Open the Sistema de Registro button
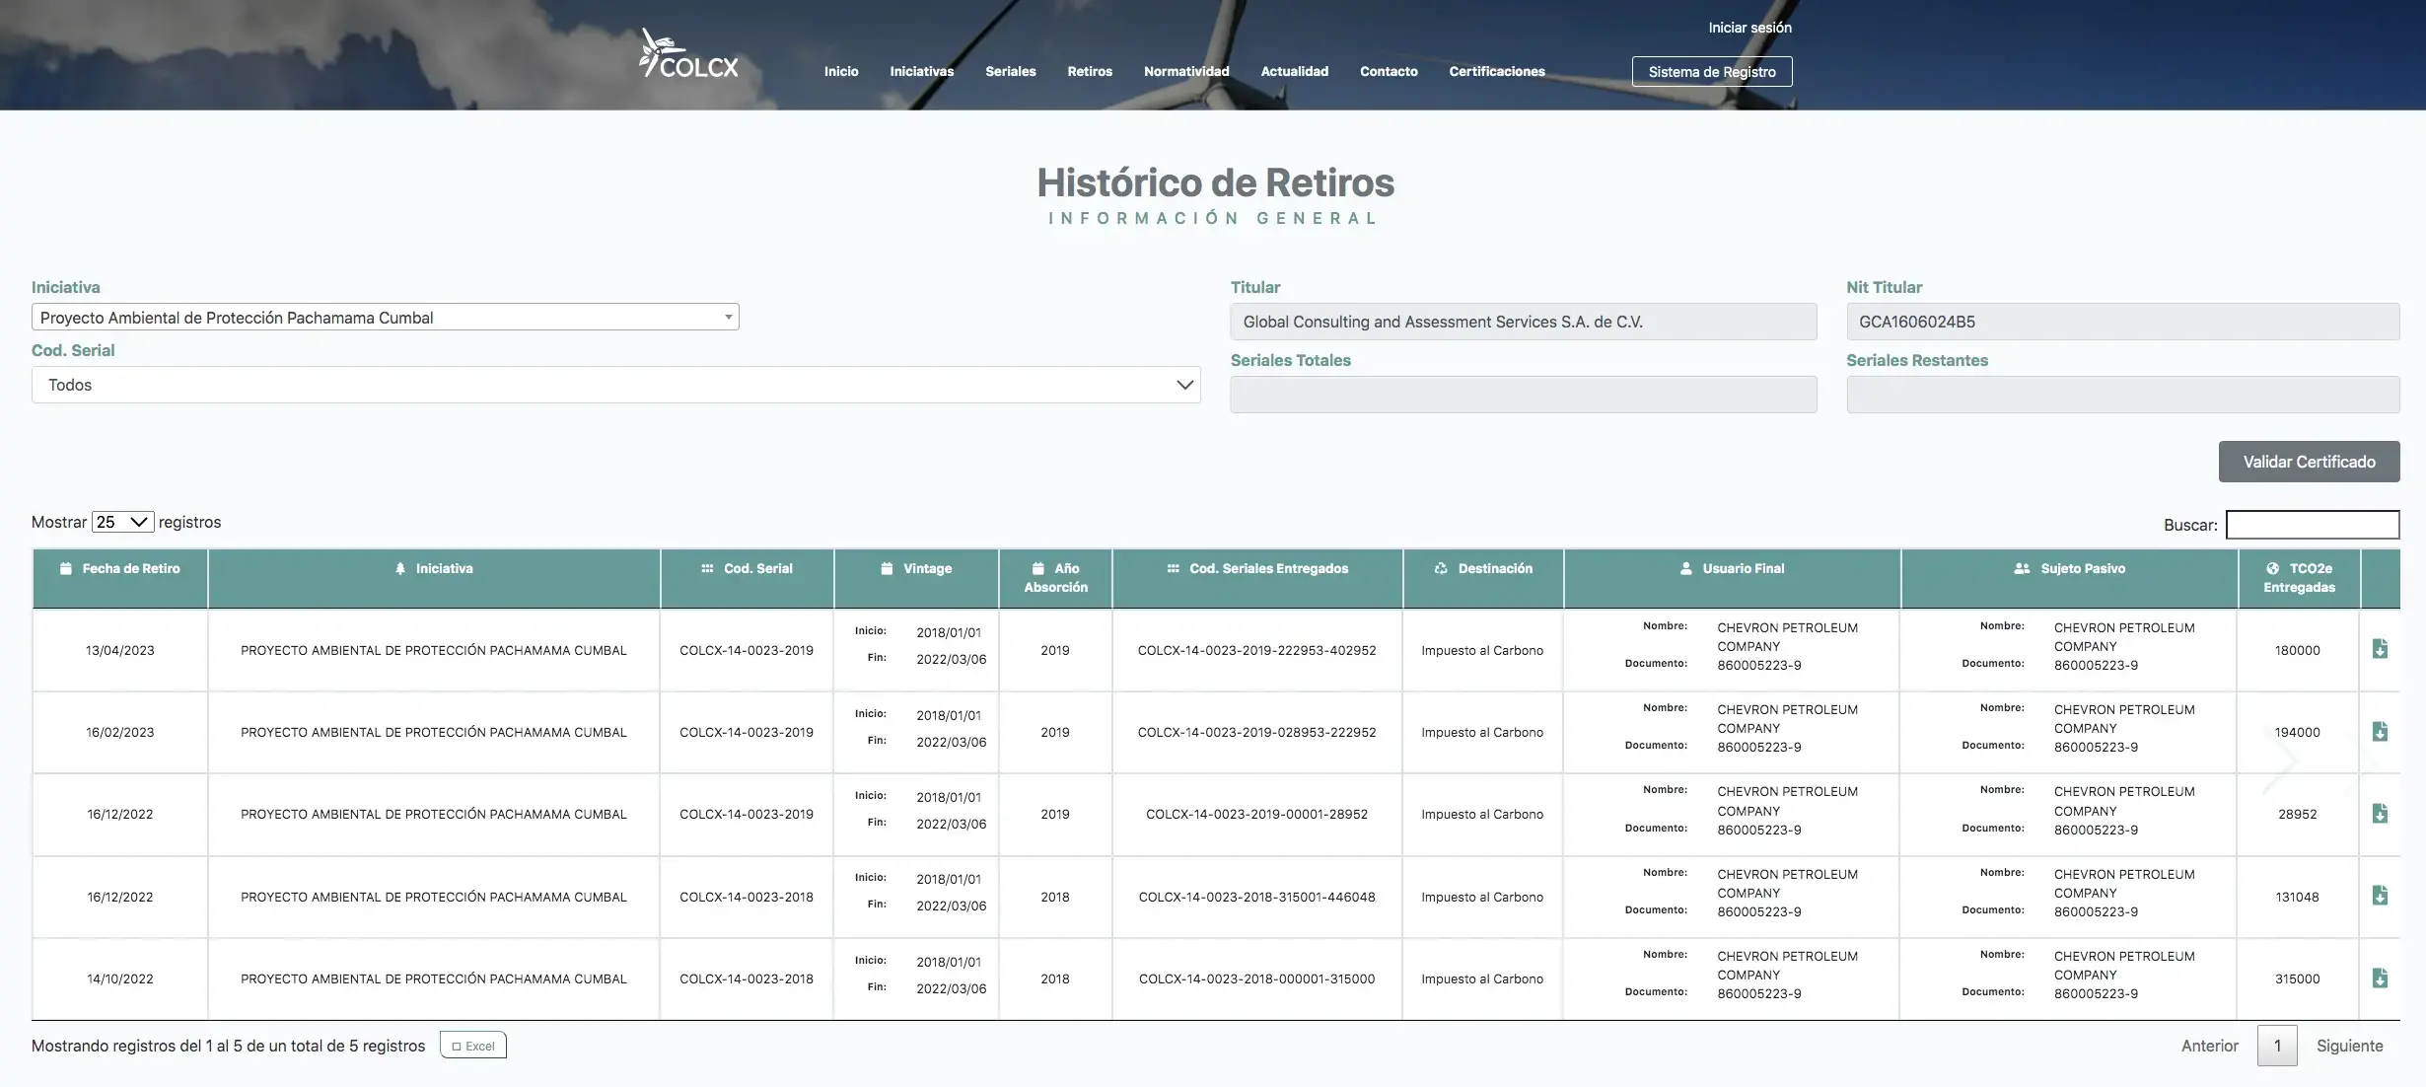 click(1712, 71)
